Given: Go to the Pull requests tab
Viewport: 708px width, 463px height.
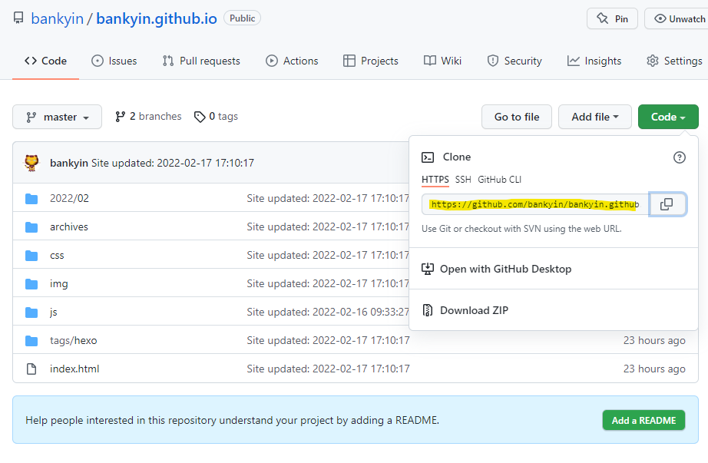Looking at the screenshot, I should (201, 61).
